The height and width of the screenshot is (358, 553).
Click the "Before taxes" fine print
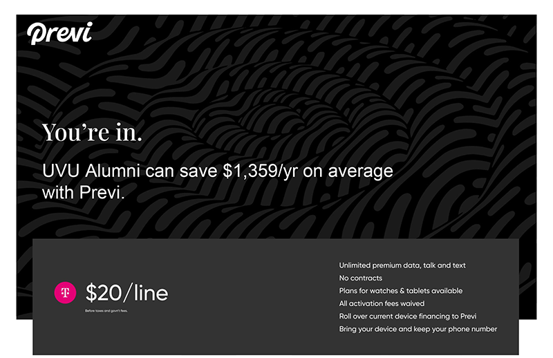[x=106, y=311]
